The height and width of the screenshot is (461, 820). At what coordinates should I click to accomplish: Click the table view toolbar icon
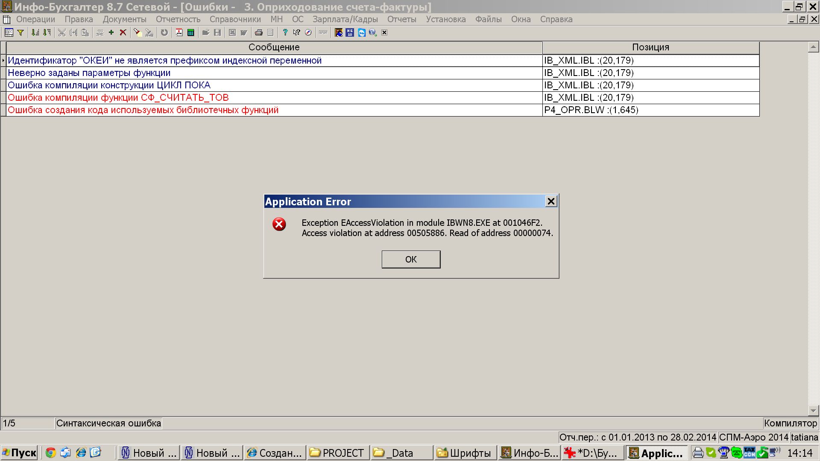pos(9,32)
